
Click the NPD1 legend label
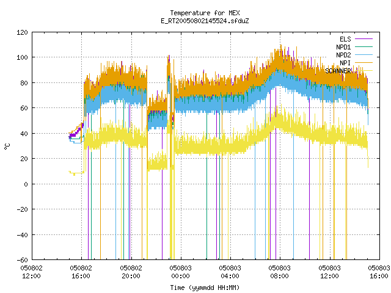[x=343, y=47]
